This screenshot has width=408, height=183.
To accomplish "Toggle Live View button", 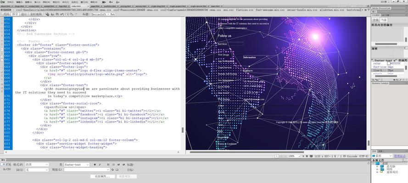I will click(x=36, y=14).
